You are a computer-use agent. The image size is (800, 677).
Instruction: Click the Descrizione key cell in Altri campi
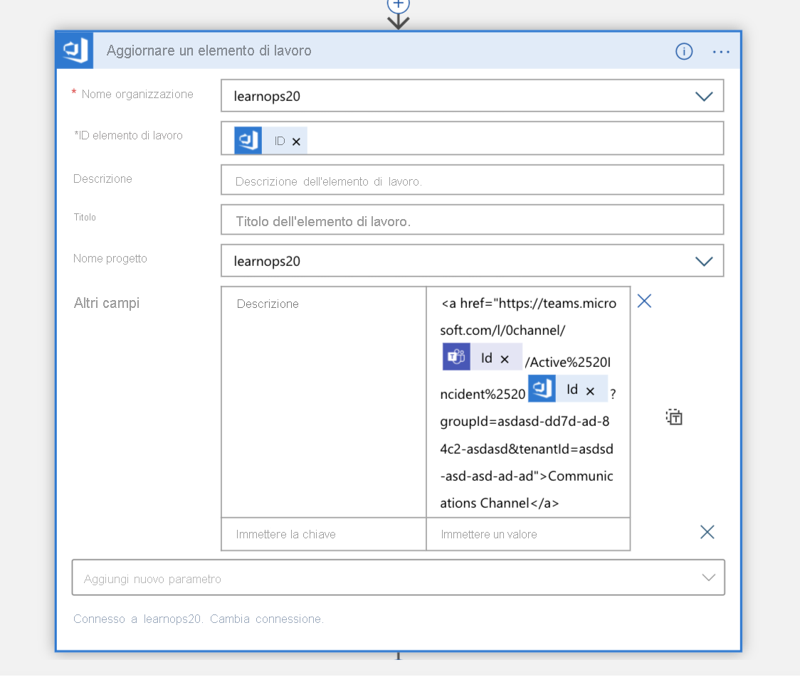(323, 402)
